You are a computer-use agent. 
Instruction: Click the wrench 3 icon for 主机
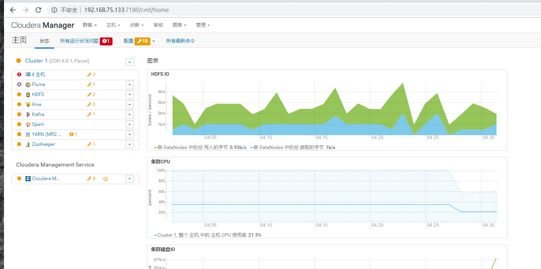click(x=91, y=75)
